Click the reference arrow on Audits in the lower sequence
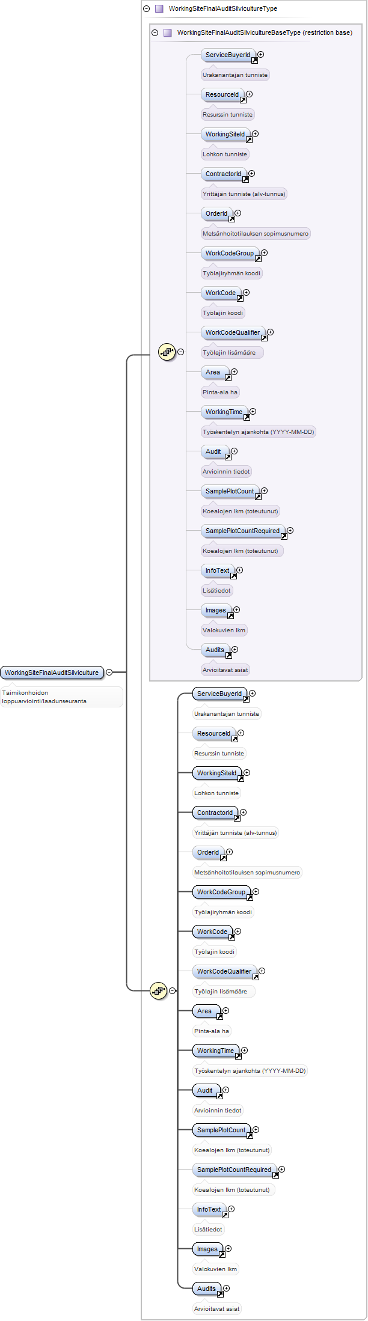This screenshot has height=1321, width=368. point(220,1295)
